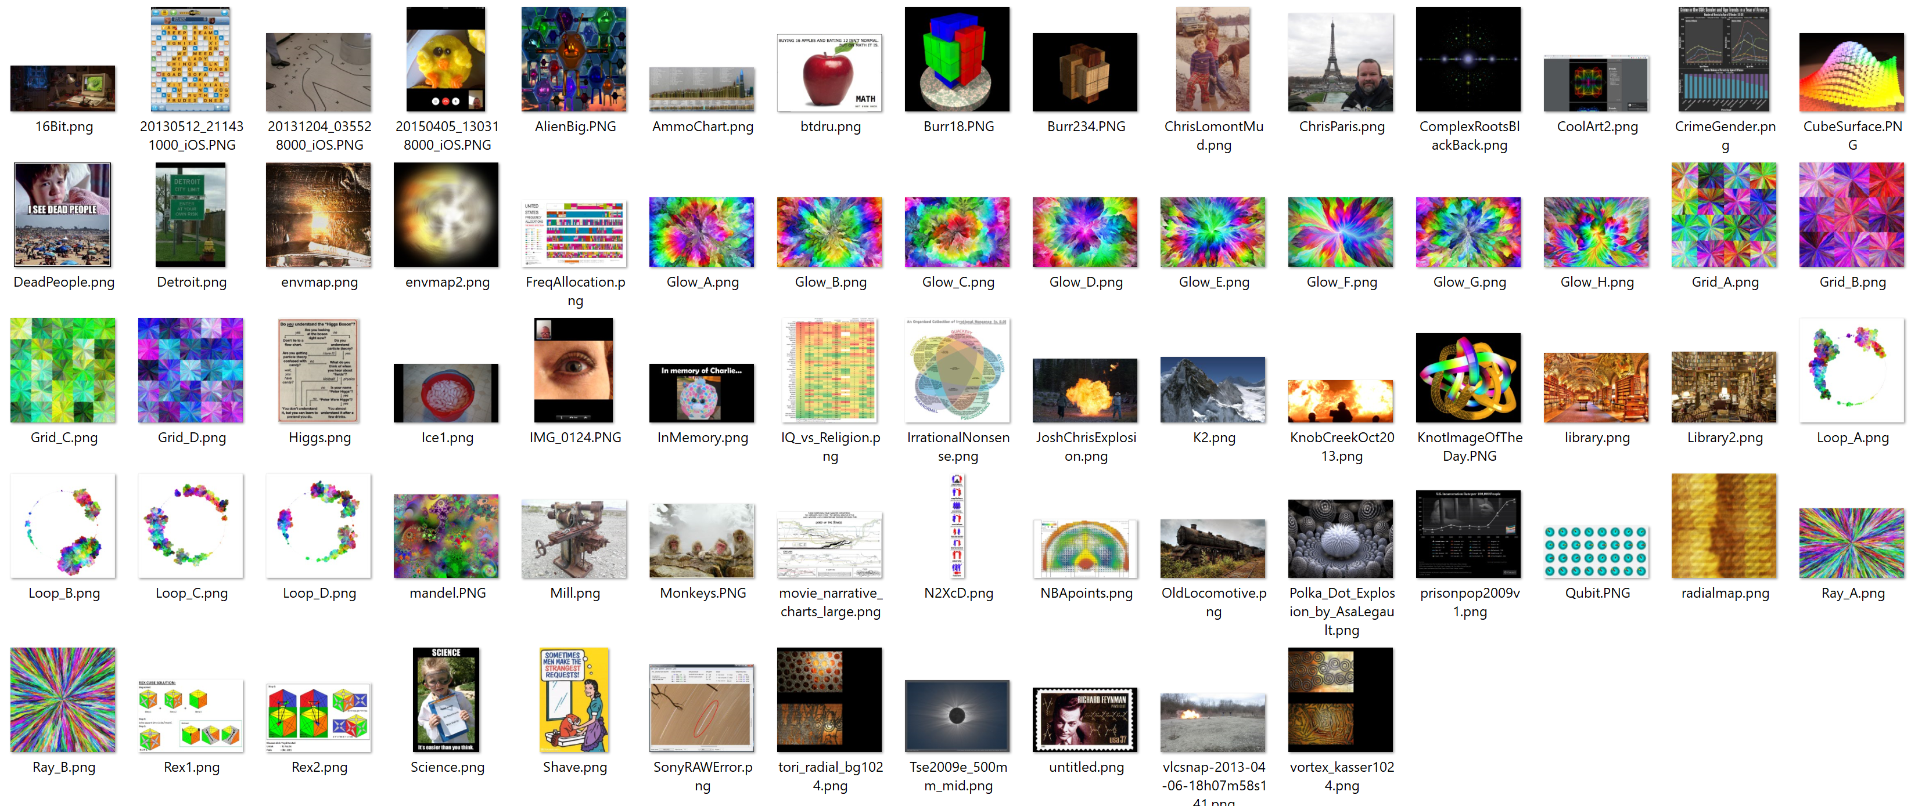Select the KnotImageOfTheDay.PNG knot image
Screen dimensions: 1911x806
pos(1467,378)
